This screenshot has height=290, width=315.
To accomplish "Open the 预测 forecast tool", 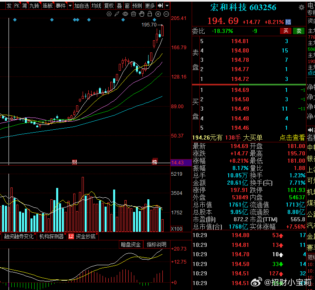I will (137, 6).
